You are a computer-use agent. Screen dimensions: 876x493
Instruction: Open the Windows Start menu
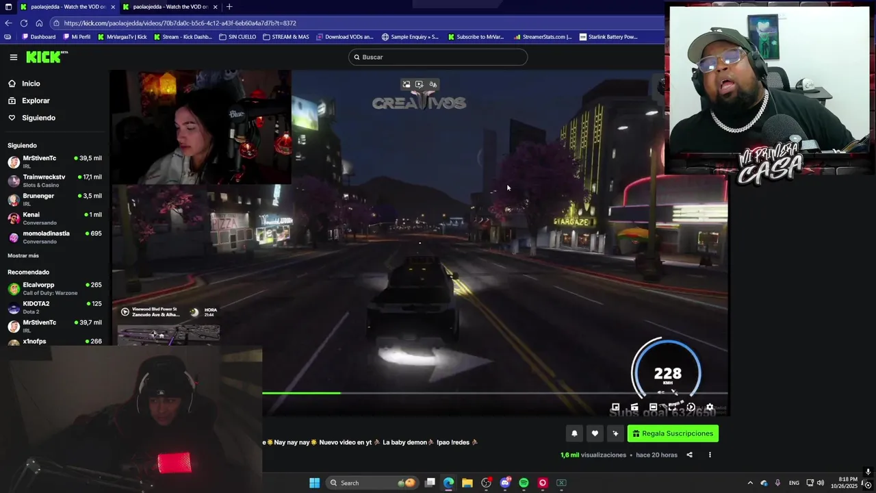[x=314, y=483]
